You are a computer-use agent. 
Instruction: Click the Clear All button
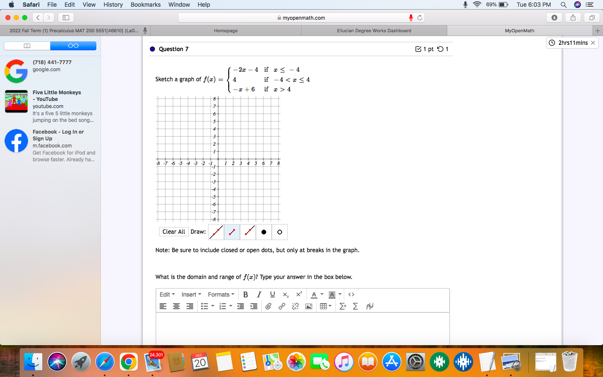pos(174,232)
